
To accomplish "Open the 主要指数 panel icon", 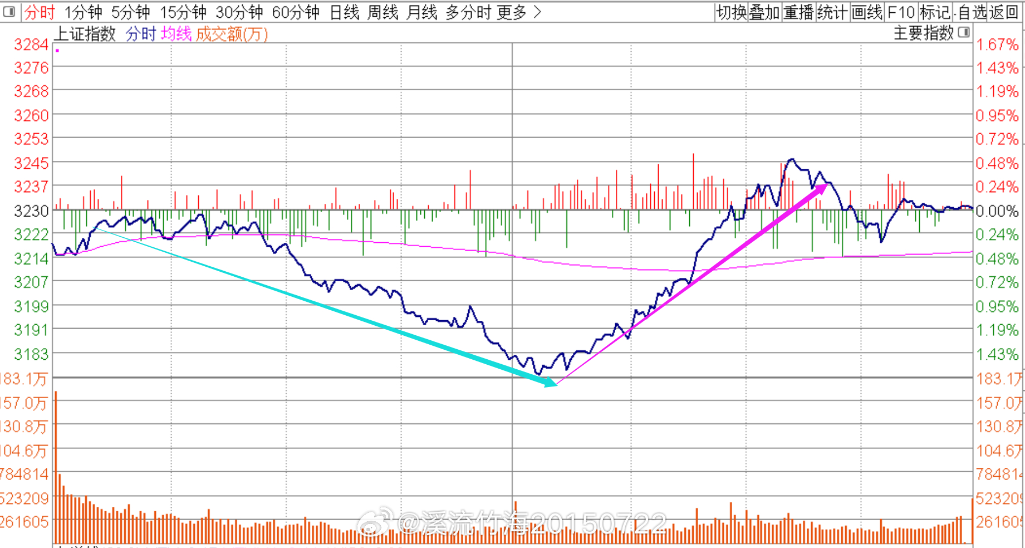I will pyautogui.click(x=964, y=32).
